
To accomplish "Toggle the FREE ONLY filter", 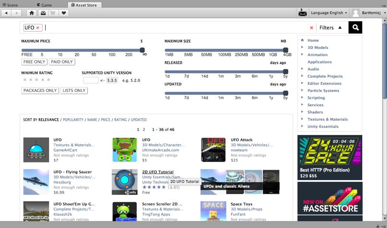I will (x=35, y=62).
